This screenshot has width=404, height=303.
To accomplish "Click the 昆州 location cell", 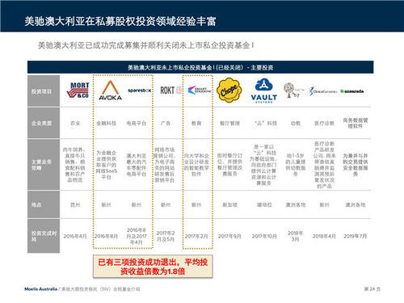I will click(75, 204).
